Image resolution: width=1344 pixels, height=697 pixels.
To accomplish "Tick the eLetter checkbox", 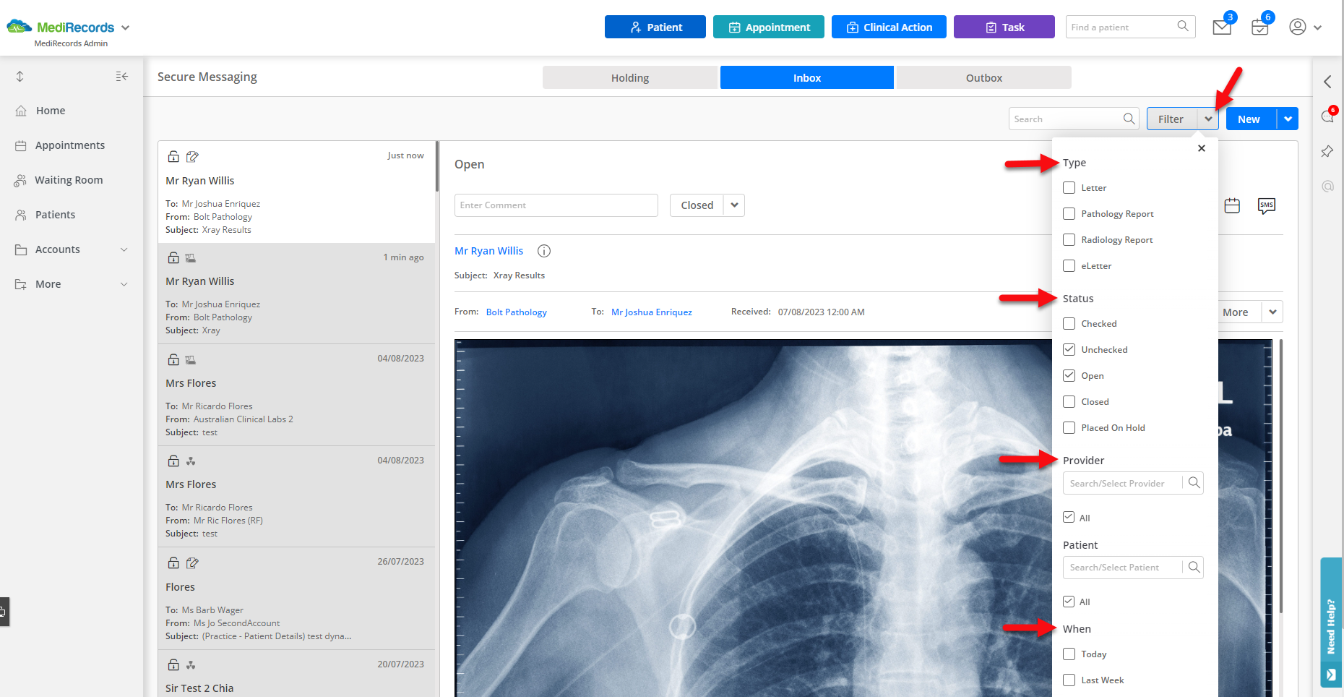I will pyautogui.click(x=1069, y=265).
